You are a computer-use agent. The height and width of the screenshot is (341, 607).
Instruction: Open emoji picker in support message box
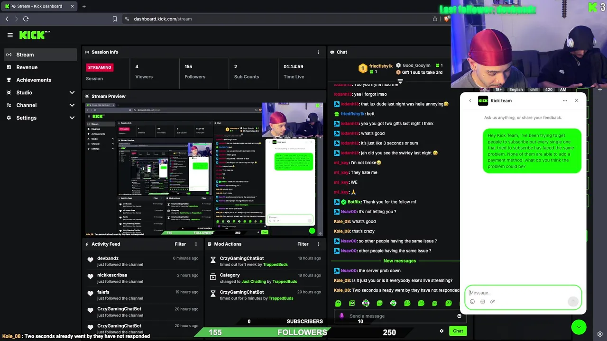click(472, 302)
